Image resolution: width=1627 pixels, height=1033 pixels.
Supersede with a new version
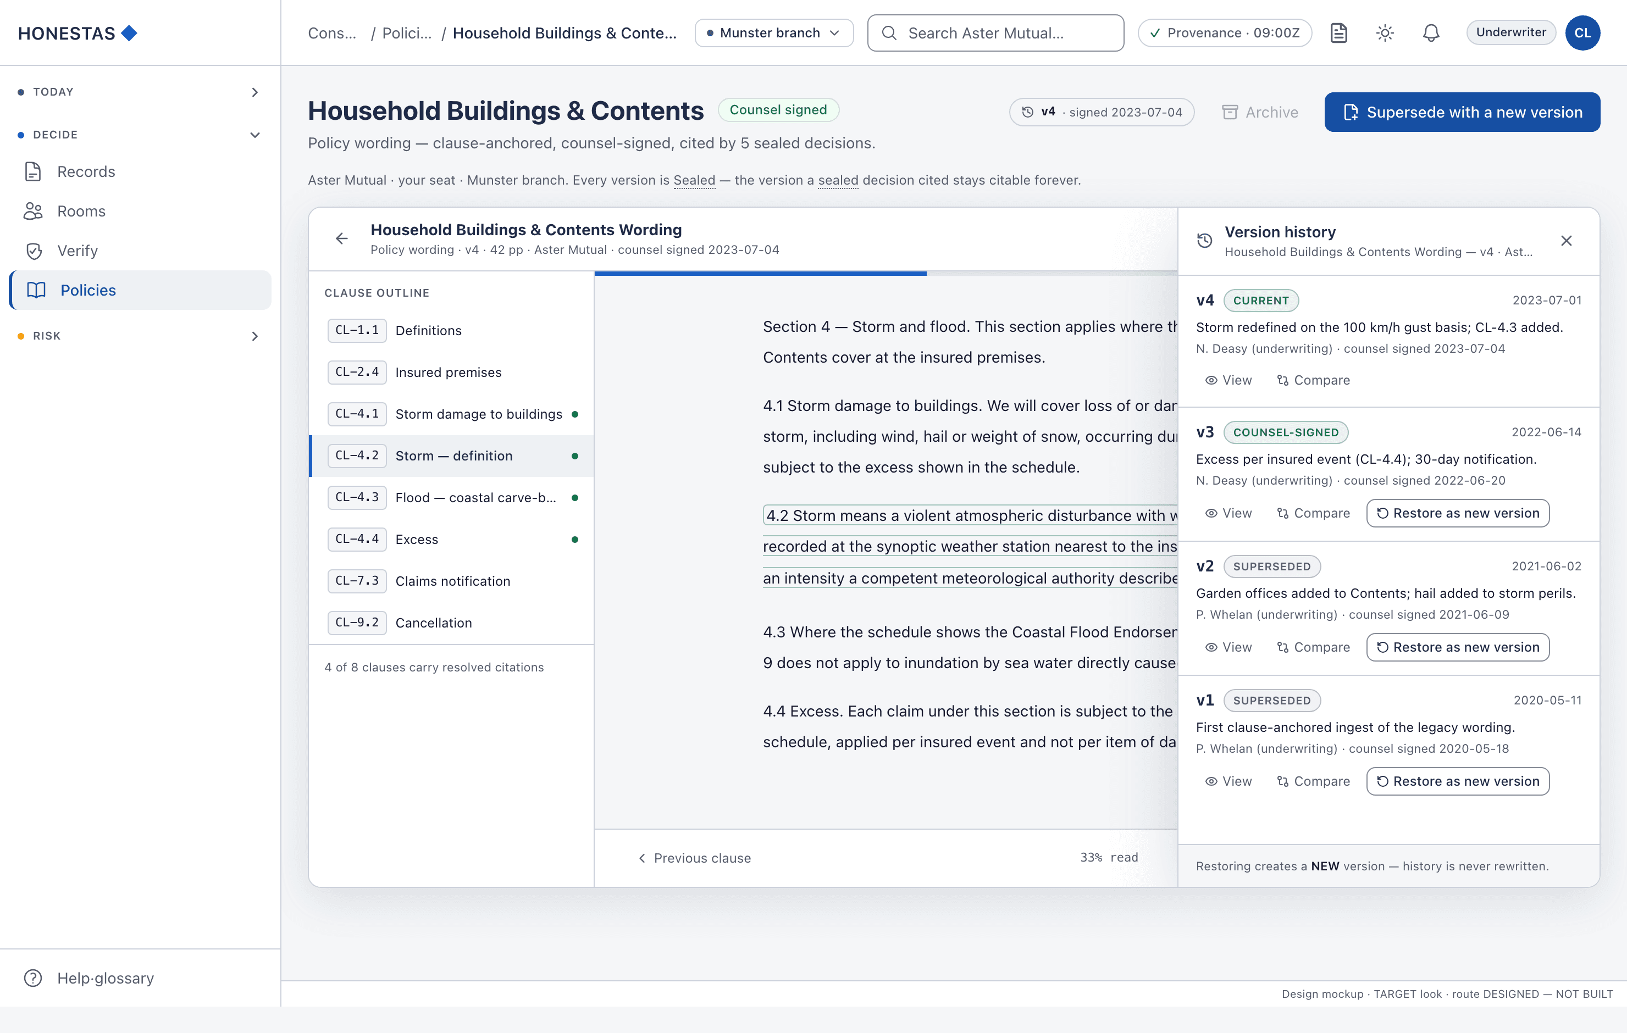1462,112
